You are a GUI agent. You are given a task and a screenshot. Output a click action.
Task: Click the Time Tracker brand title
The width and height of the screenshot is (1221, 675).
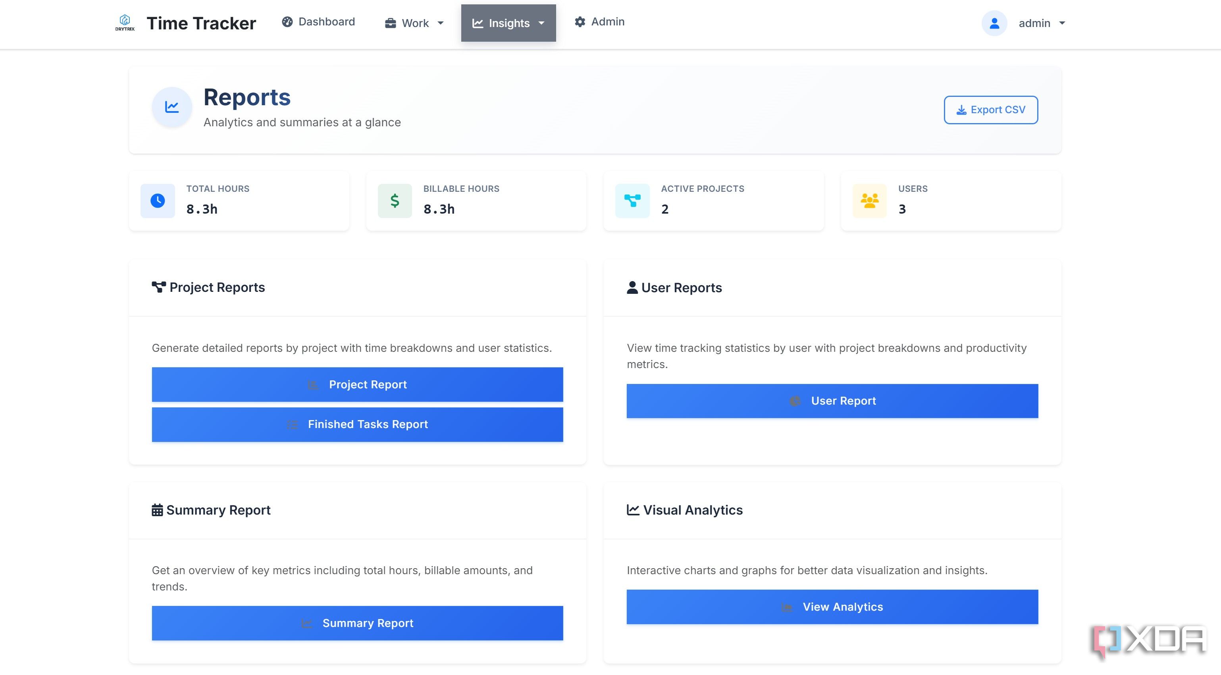(x=201, y=23)
